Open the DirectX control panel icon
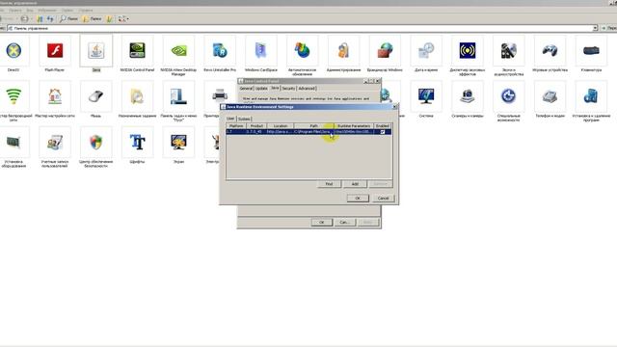This screenshot has height=347, width=617. coord(13,50)
